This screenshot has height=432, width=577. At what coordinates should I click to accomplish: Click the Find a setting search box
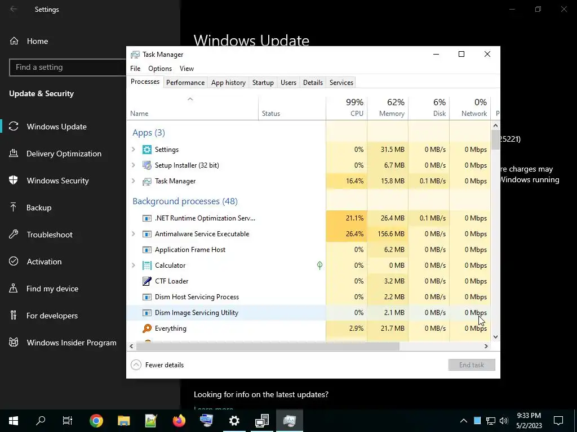pos(68,67)
